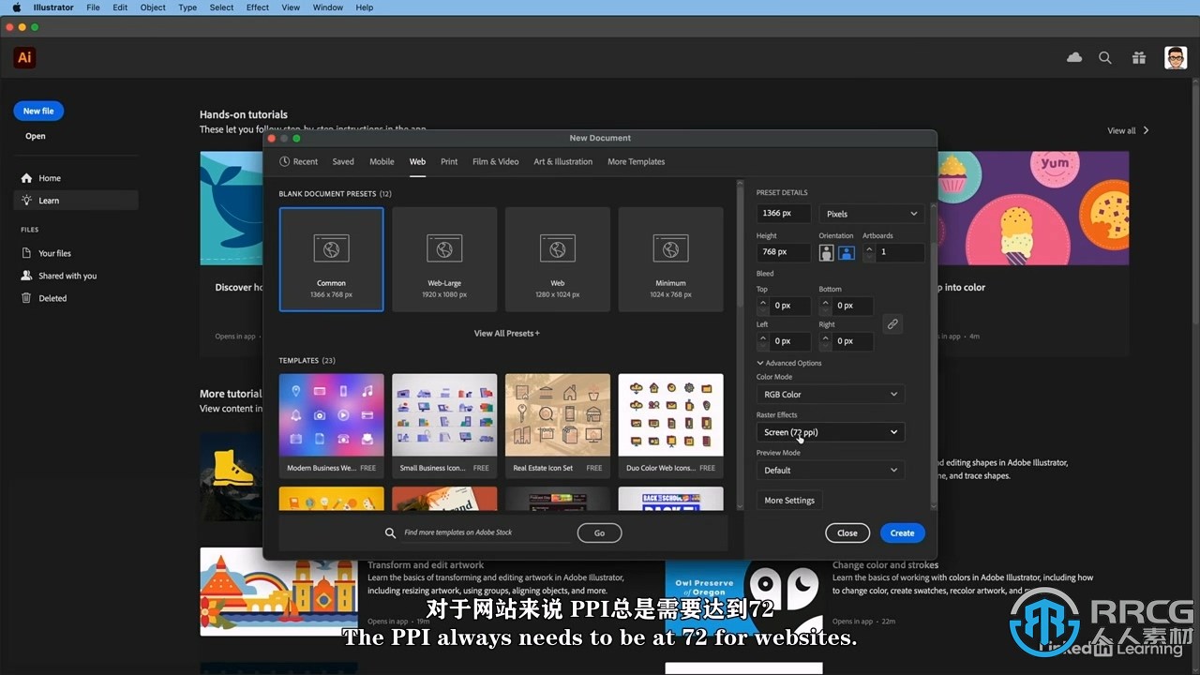The height and width of the screenshot is (675, 1200).
Task: Open the What's New gift icon
Action: [1139, 58]
